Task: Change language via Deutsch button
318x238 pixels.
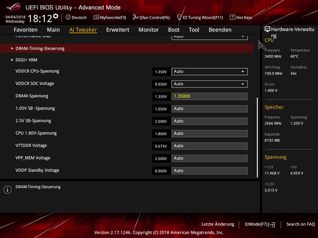Action: pyautogui.click(x=76, y=17)
